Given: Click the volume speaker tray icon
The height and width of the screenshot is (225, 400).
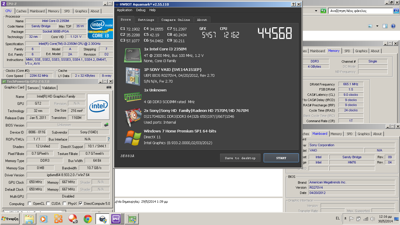Looking at the screenshot, I should tap(372, 219).
